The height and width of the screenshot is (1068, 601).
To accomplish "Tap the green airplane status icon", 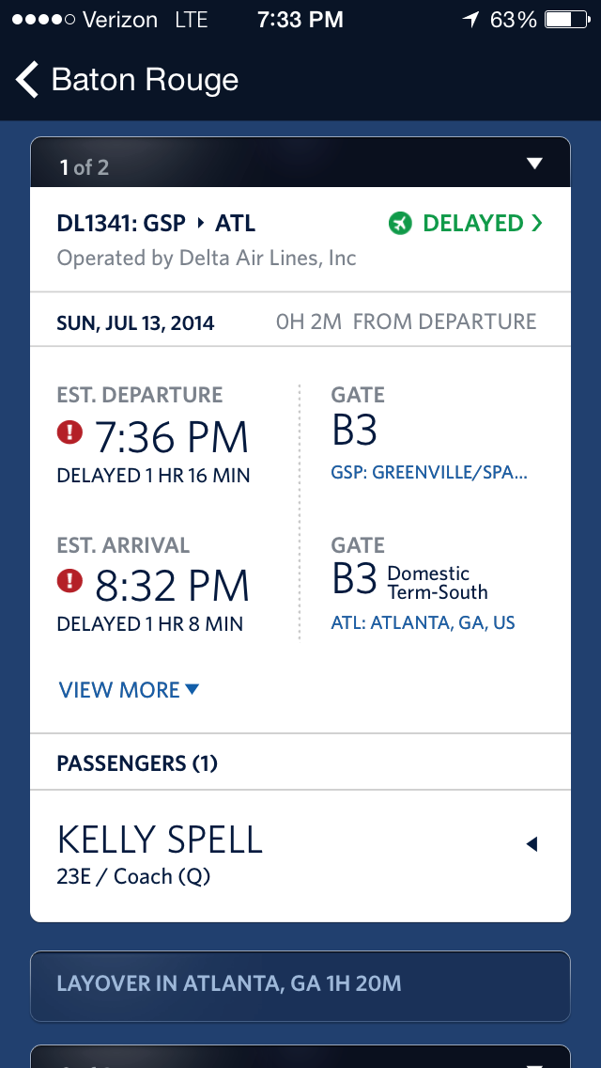I will [x=400, y=224].
